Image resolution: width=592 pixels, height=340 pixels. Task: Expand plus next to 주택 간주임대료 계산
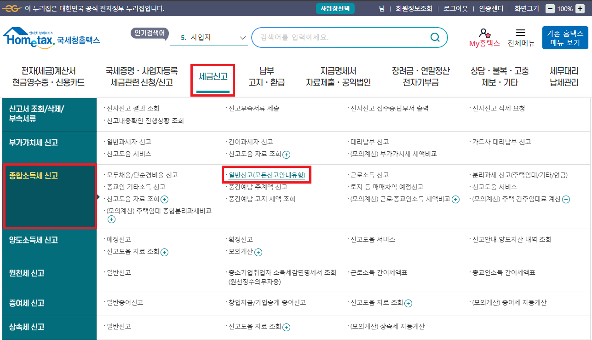point(566,199)
